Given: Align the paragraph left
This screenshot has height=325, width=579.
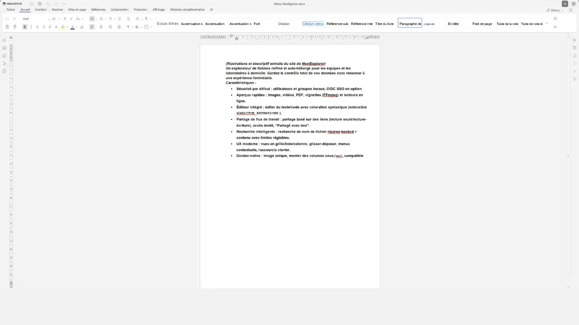Looking at the screenshot, I should [92, 27].
